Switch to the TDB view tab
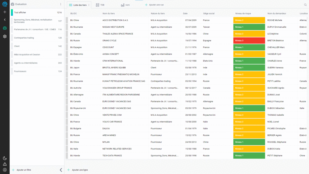The image size is (309, 174). tap(100, 5)
